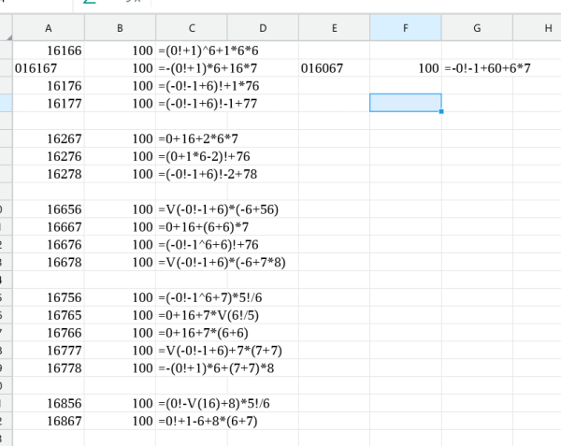Click the select-all corner box
The image size is (561, 446).
point(7,28)
